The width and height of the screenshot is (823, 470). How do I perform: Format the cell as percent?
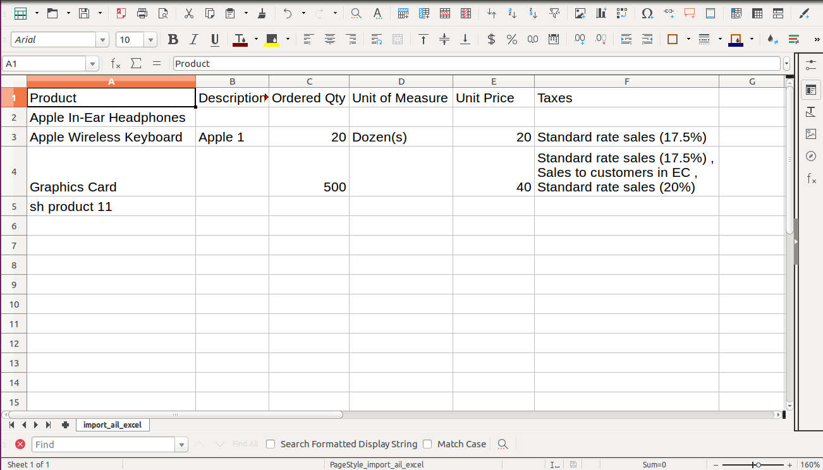[x=512, y=40]
